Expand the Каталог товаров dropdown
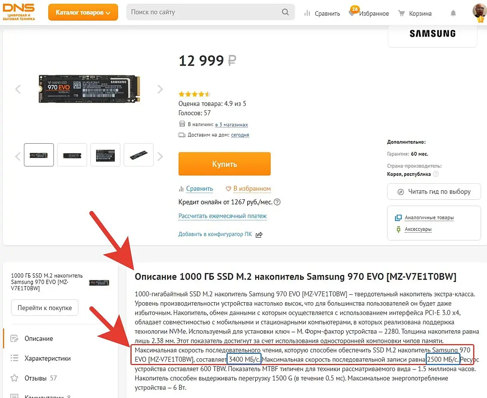 coord(83,12)
